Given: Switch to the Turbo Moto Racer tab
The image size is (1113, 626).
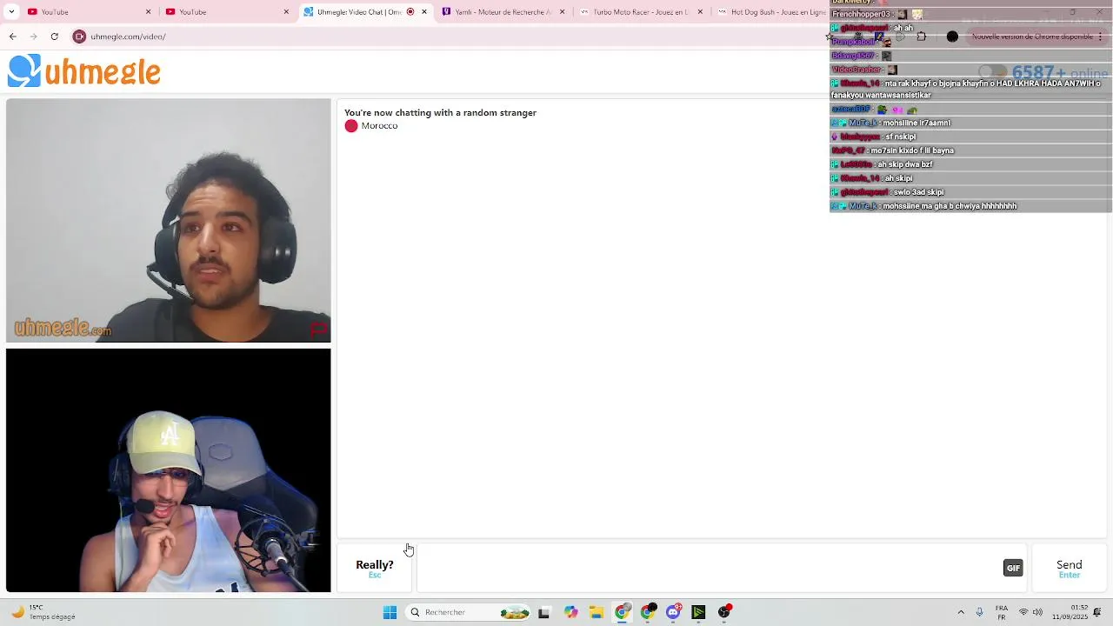Looking at the screenshot, I should pos(642,11).
